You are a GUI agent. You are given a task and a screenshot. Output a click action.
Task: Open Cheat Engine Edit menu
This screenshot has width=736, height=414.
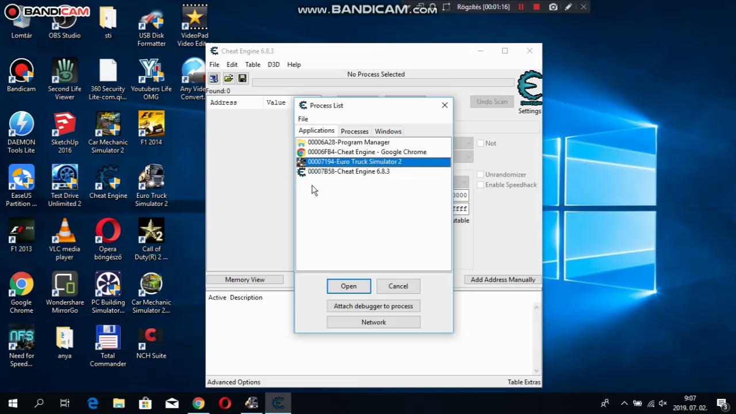click(232, 64)
